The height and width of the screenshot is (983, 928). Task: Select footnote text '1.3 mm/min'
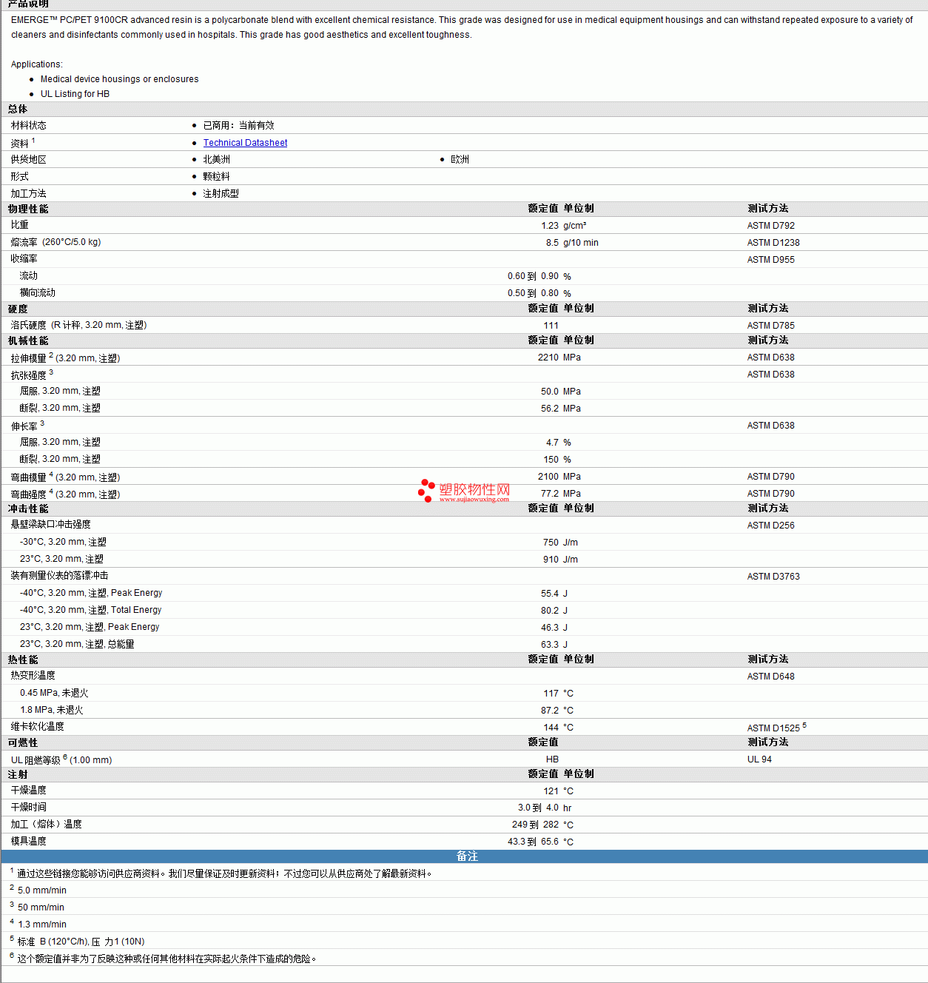coord(42,925)
